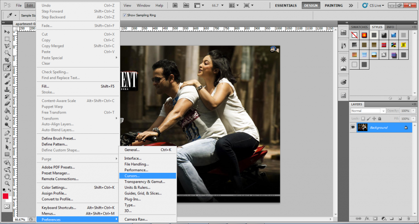The height and width of the screenshot is (224, 419).
Task: Open the Arrange Documents dropdown
Action: click(234, 5)
